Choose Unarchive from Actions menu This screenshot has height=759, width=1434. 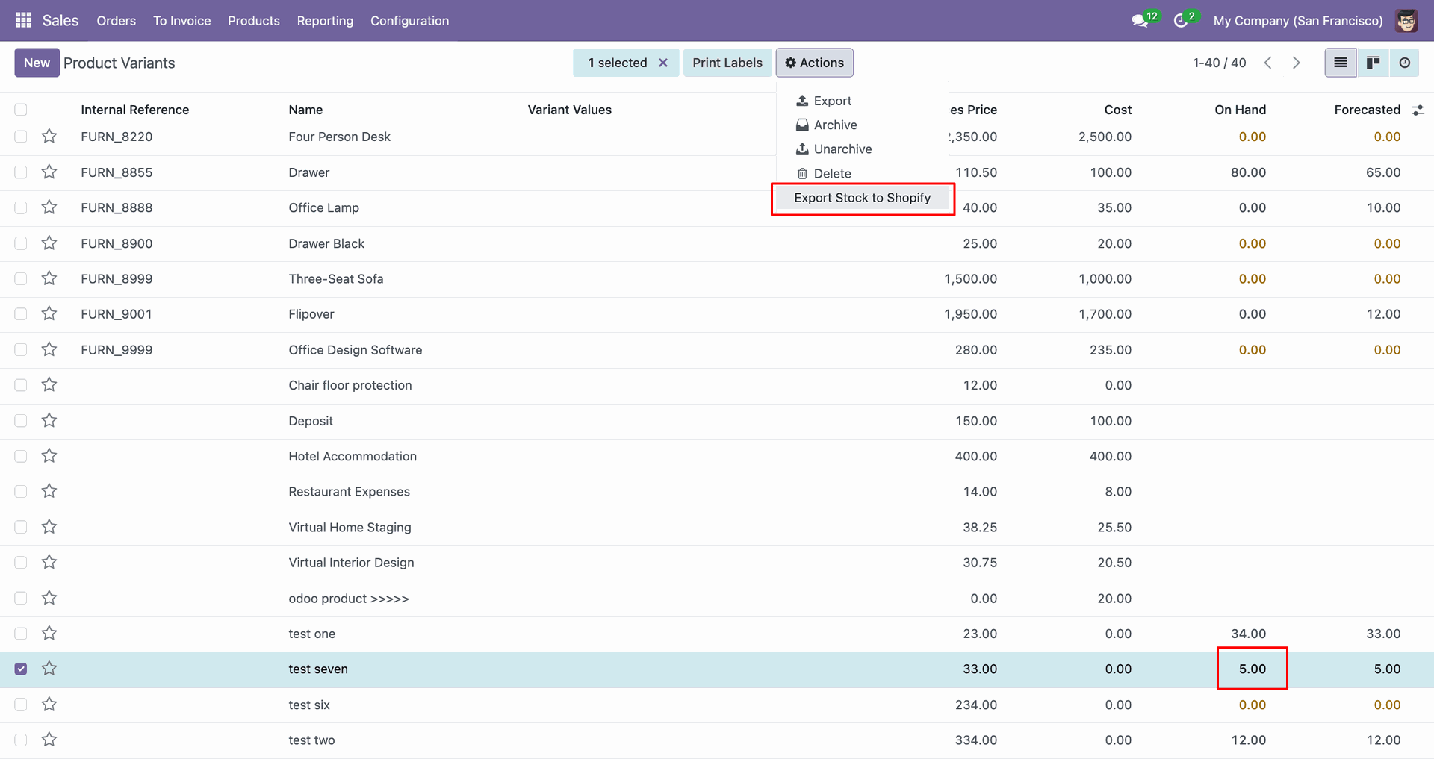coord(863,149)
